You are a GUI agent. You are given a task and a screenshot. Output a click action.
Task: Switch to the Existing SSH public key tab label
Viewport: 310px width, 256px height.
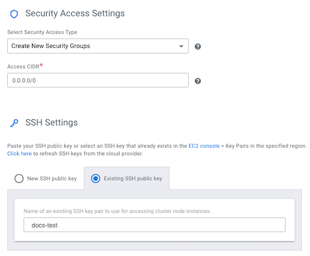(x=133, y=179)
